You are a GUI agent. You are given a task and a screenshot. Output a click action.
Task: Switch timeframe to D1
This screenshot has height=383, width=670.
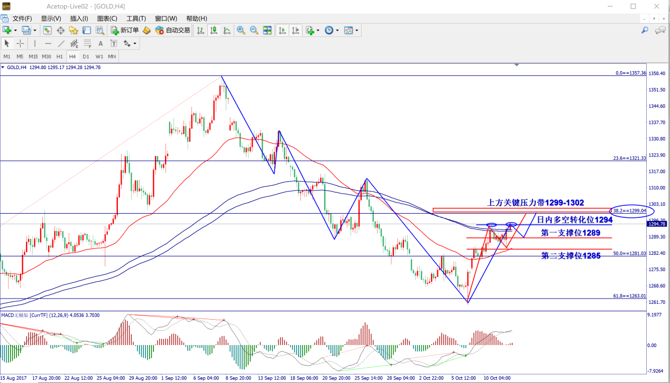86,56
